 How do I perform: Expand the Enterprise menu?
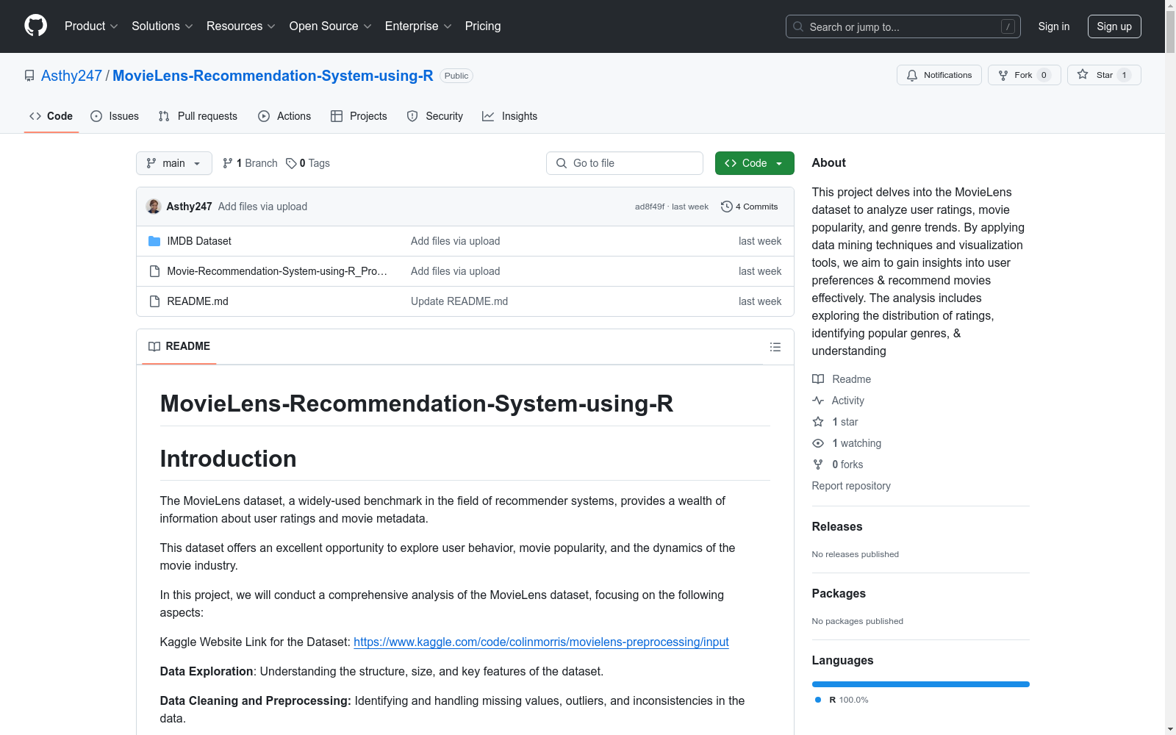click(x=418, y=26)
